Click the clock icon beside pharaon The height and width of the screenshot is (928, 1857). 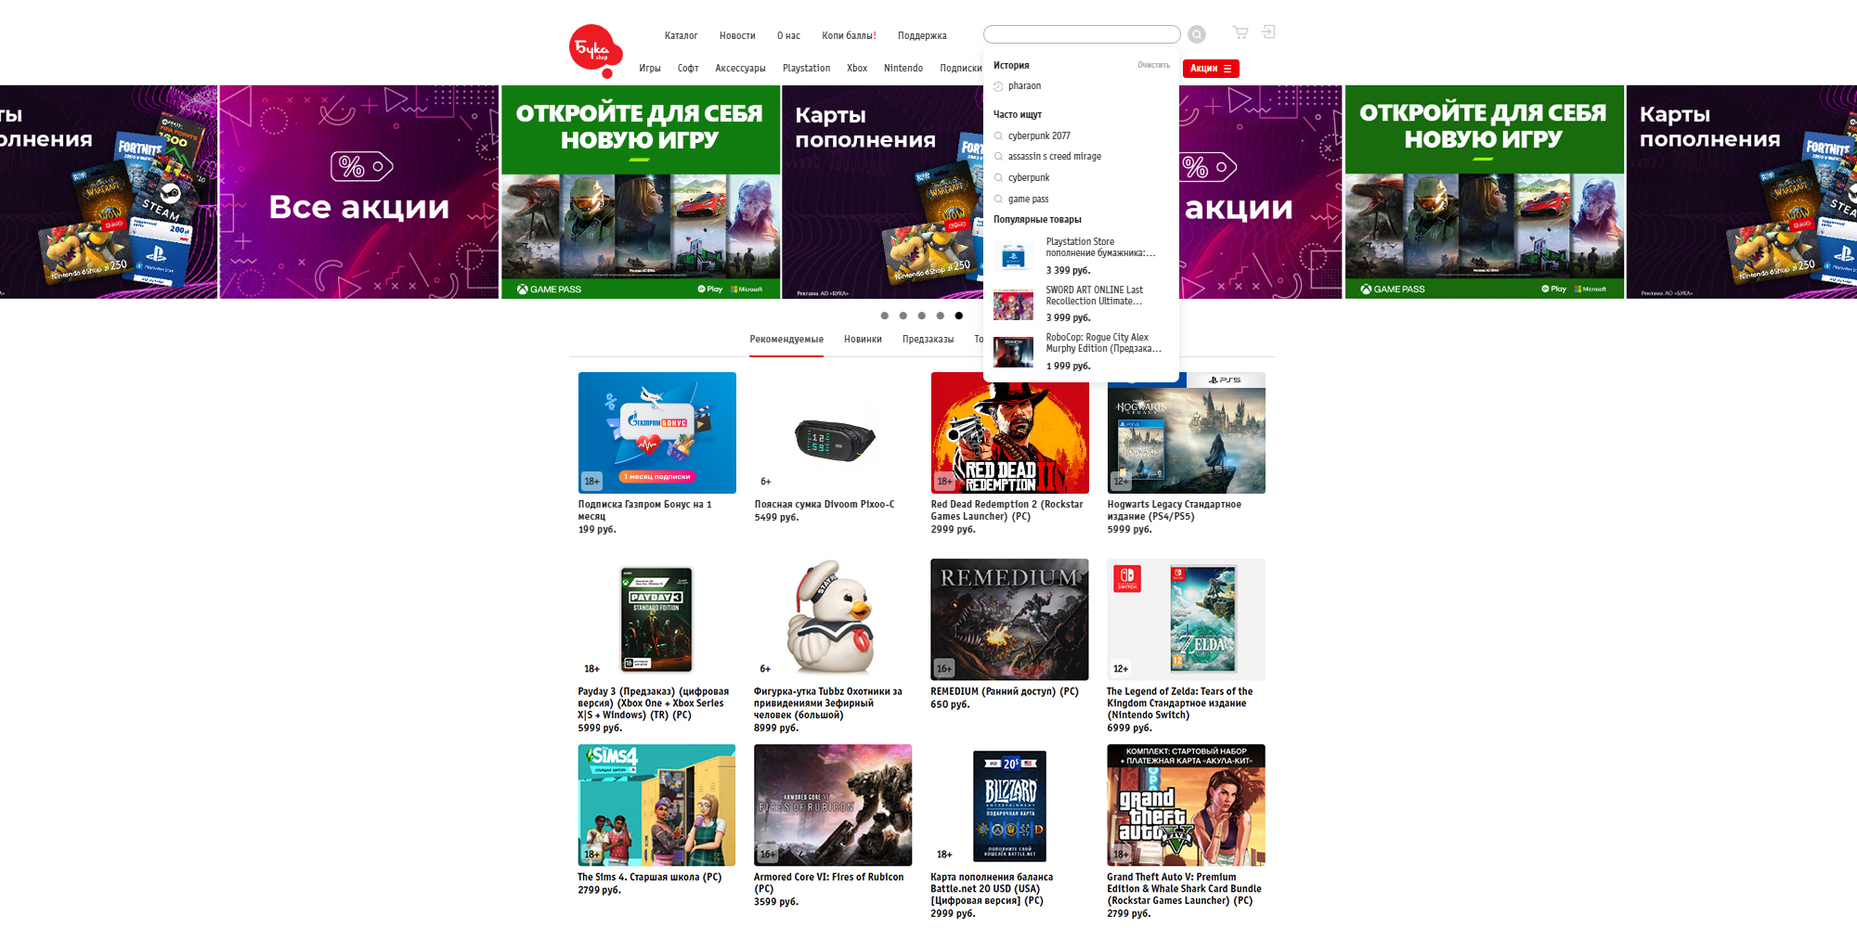pyautogui.click(x=998, y=86)
